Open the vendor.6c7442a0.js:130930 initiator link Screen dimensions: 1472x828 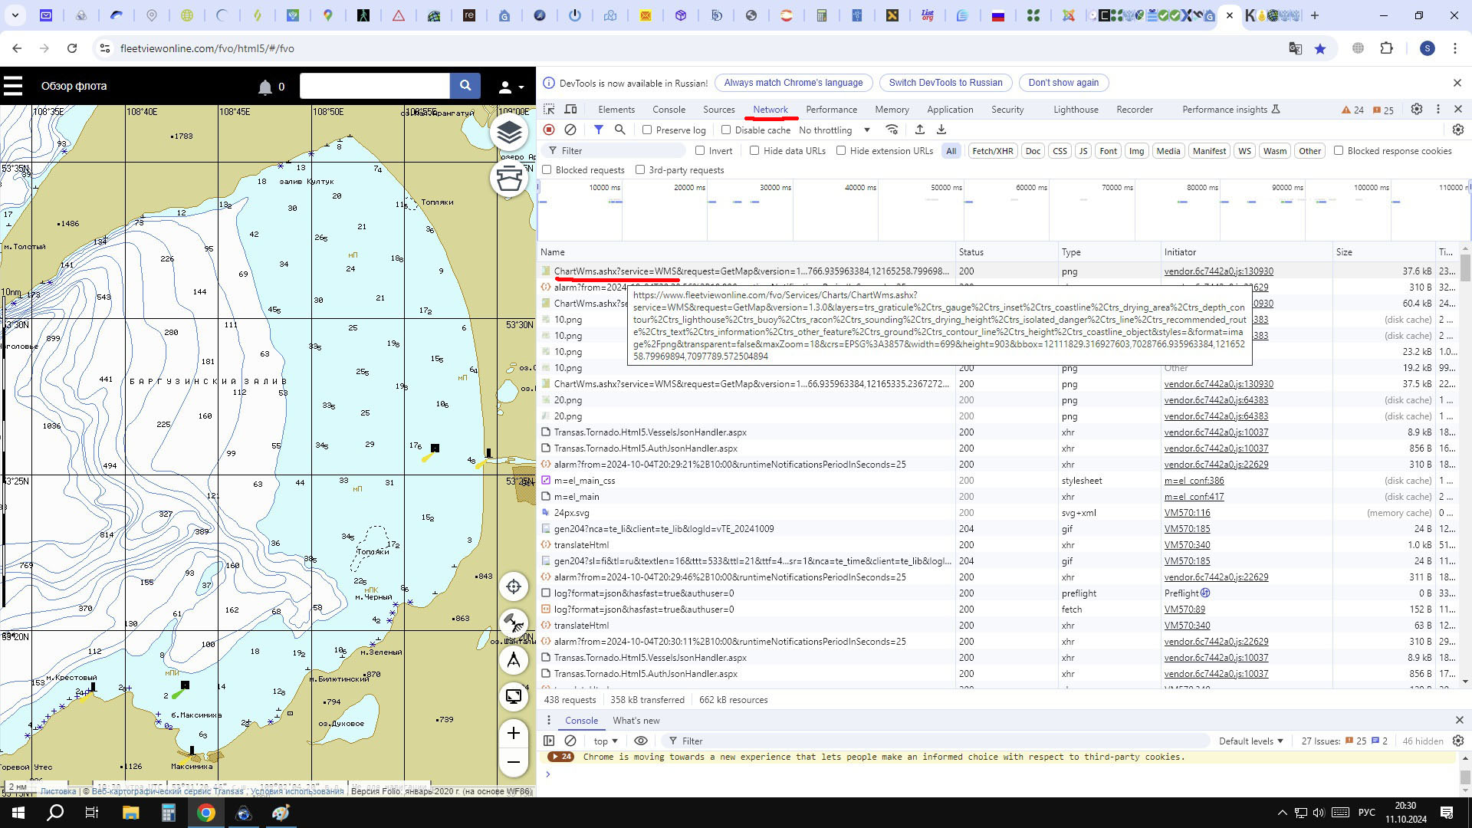pos(1218,271)
